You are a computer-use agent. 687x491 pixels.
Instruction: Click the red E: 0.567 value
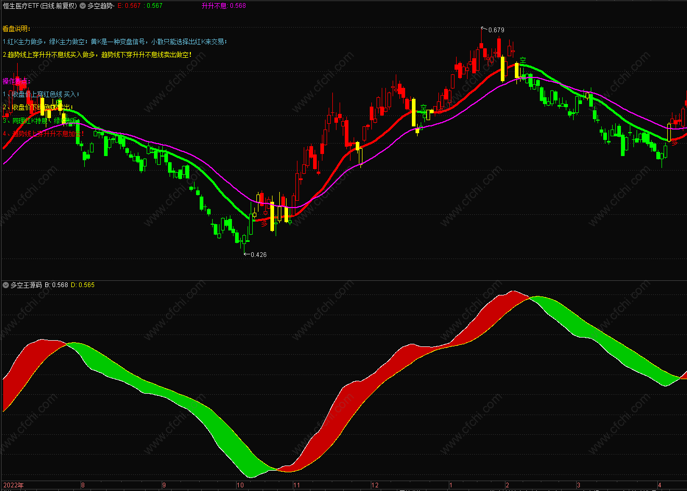[x=129, y=6]
